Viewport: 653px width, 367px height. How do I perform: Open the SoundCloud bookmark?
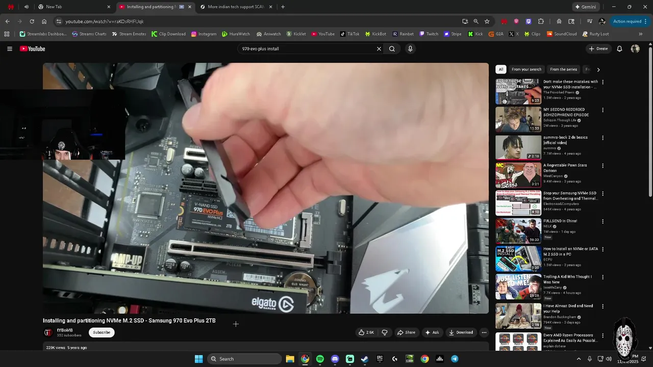(x=562, y=34)
